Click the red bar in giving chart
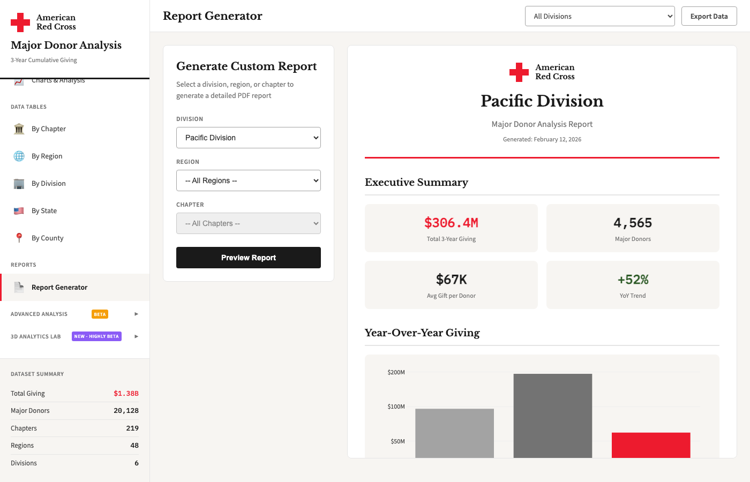750x482 pixels. pos(651,445)
